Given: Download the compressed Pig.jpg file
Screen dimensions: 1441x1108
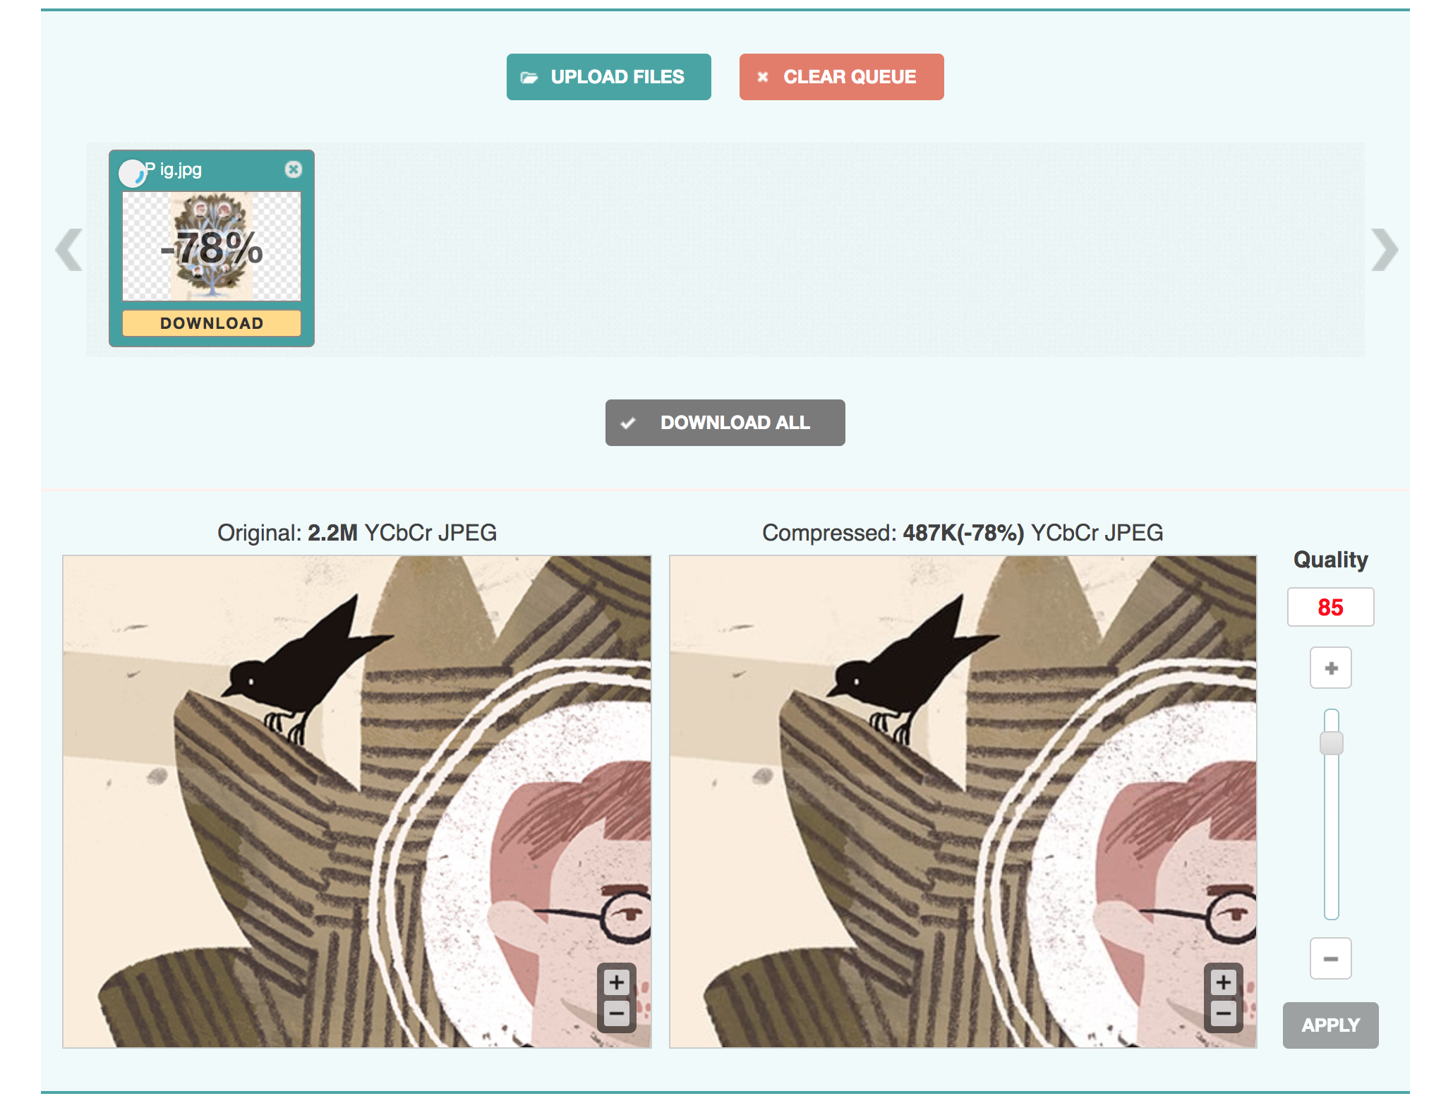Looking at the screenshot, I should tap(212, 323).
